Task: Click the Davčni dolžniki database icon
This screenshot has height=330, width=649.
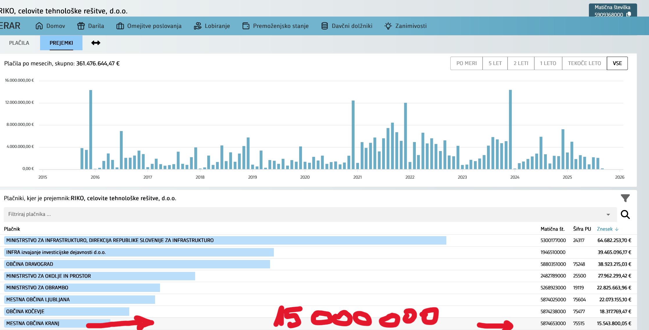Action: [324, 26]
